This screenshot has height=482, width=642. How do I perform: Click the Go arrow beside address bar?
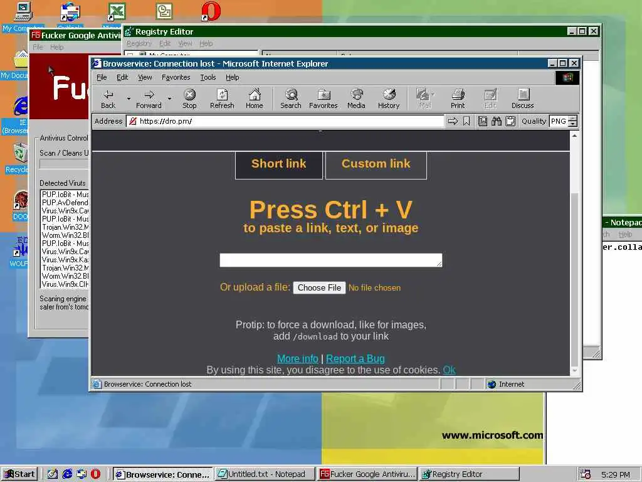pyautogui.click(x=453, y=121)
